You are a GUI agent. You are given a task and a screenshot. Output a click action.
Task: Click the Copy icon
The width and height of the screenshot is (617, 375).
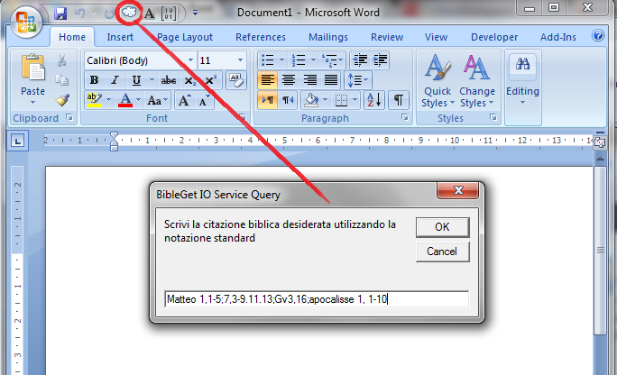pyautogui.click(x=61, y=80)
